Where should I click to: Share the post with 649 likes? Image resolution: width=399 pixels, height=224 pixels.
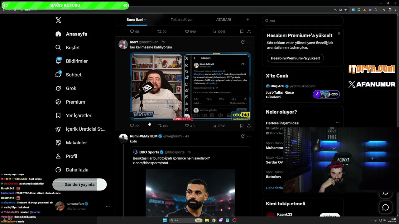(249, 31)
